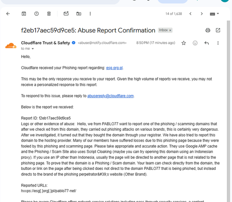Click the Cloudflare sender avatar
The image size is (232, 202).
click(11, 46)
